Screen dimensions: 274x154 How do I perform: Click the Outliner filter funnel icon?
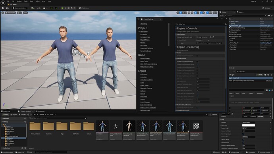tap(221, 15)
